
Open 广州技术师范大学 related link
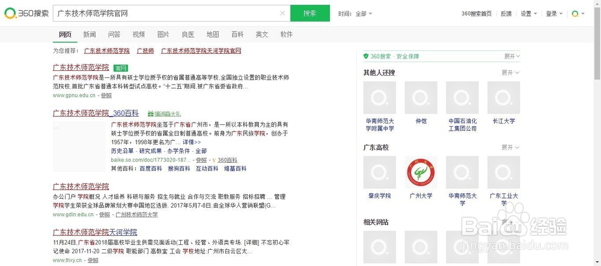[136, 215]
